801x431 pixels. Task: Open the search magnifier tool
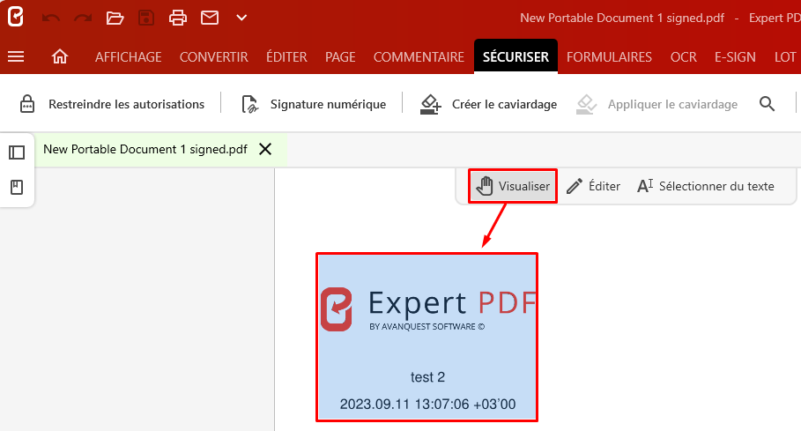pyautogui.click(x=767, y=104)
